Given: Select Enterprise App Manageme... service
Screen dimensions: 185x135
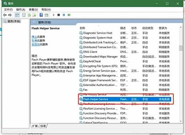Looking at the screenshot, I should 100,75.
